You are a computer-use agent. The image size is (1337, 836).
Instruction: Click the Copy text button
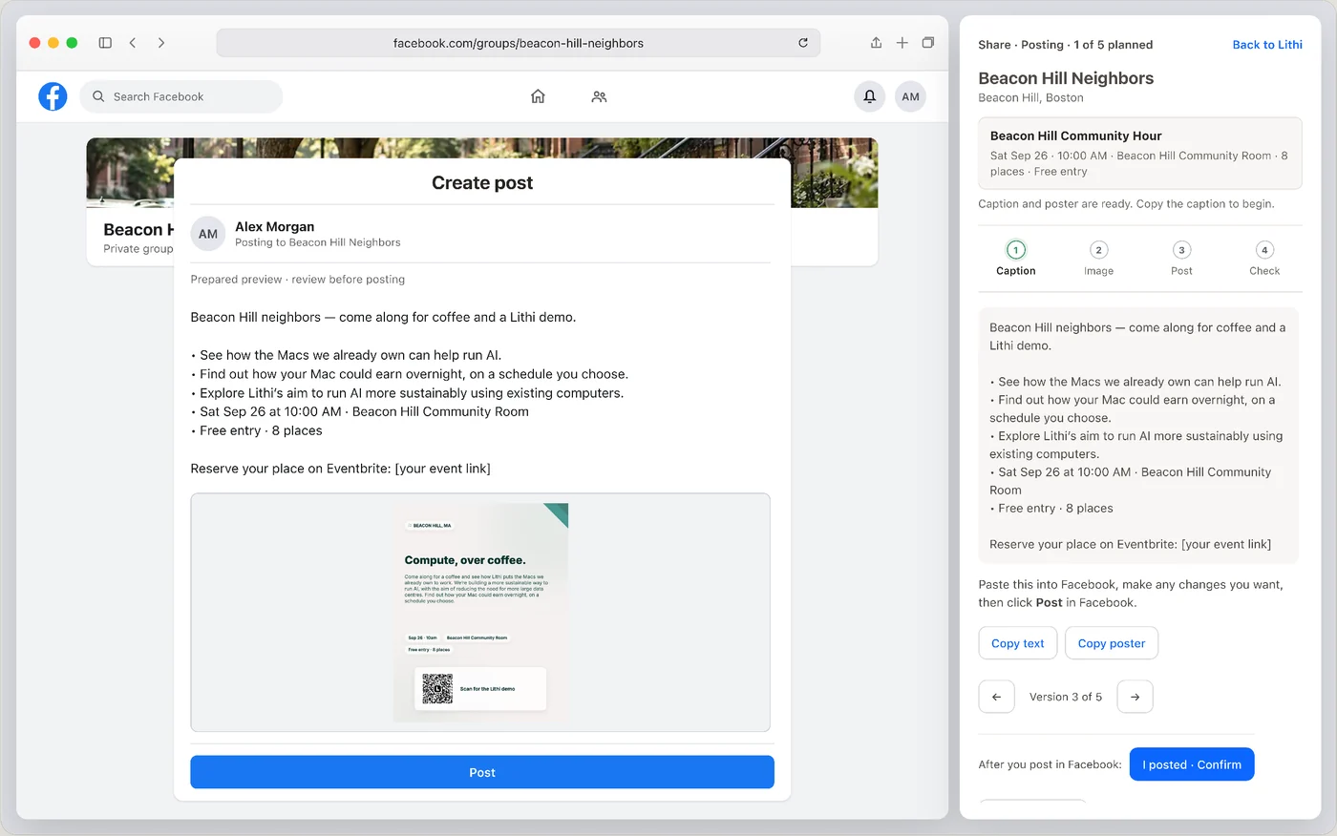(1018, 643)
